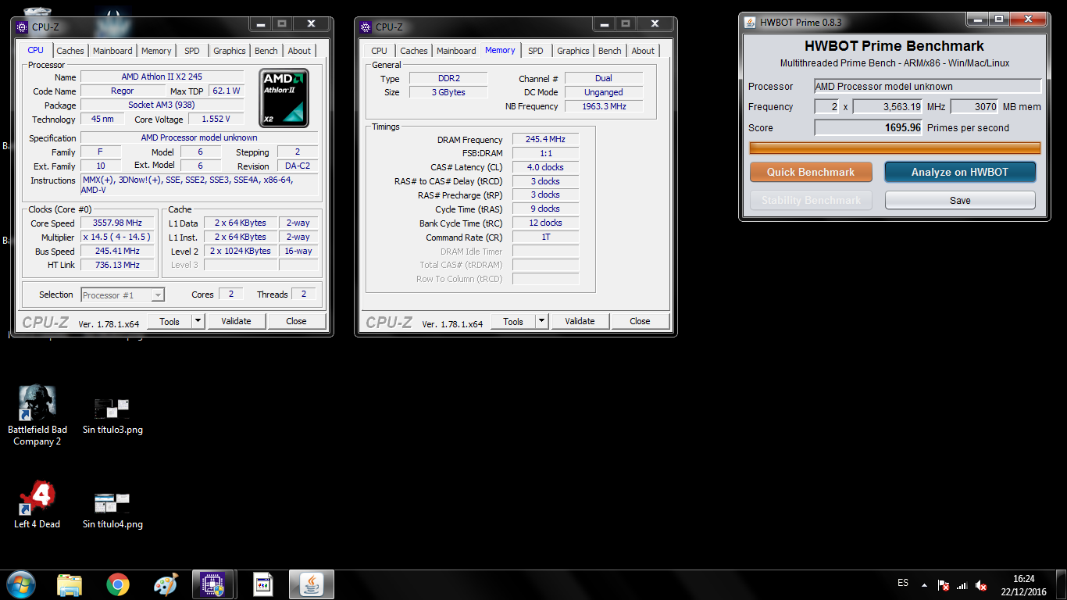Click the Core Speed value 3557.98 MHz
The width and height of the screenshot is (1067, 600).
click(x=116, y=223)
